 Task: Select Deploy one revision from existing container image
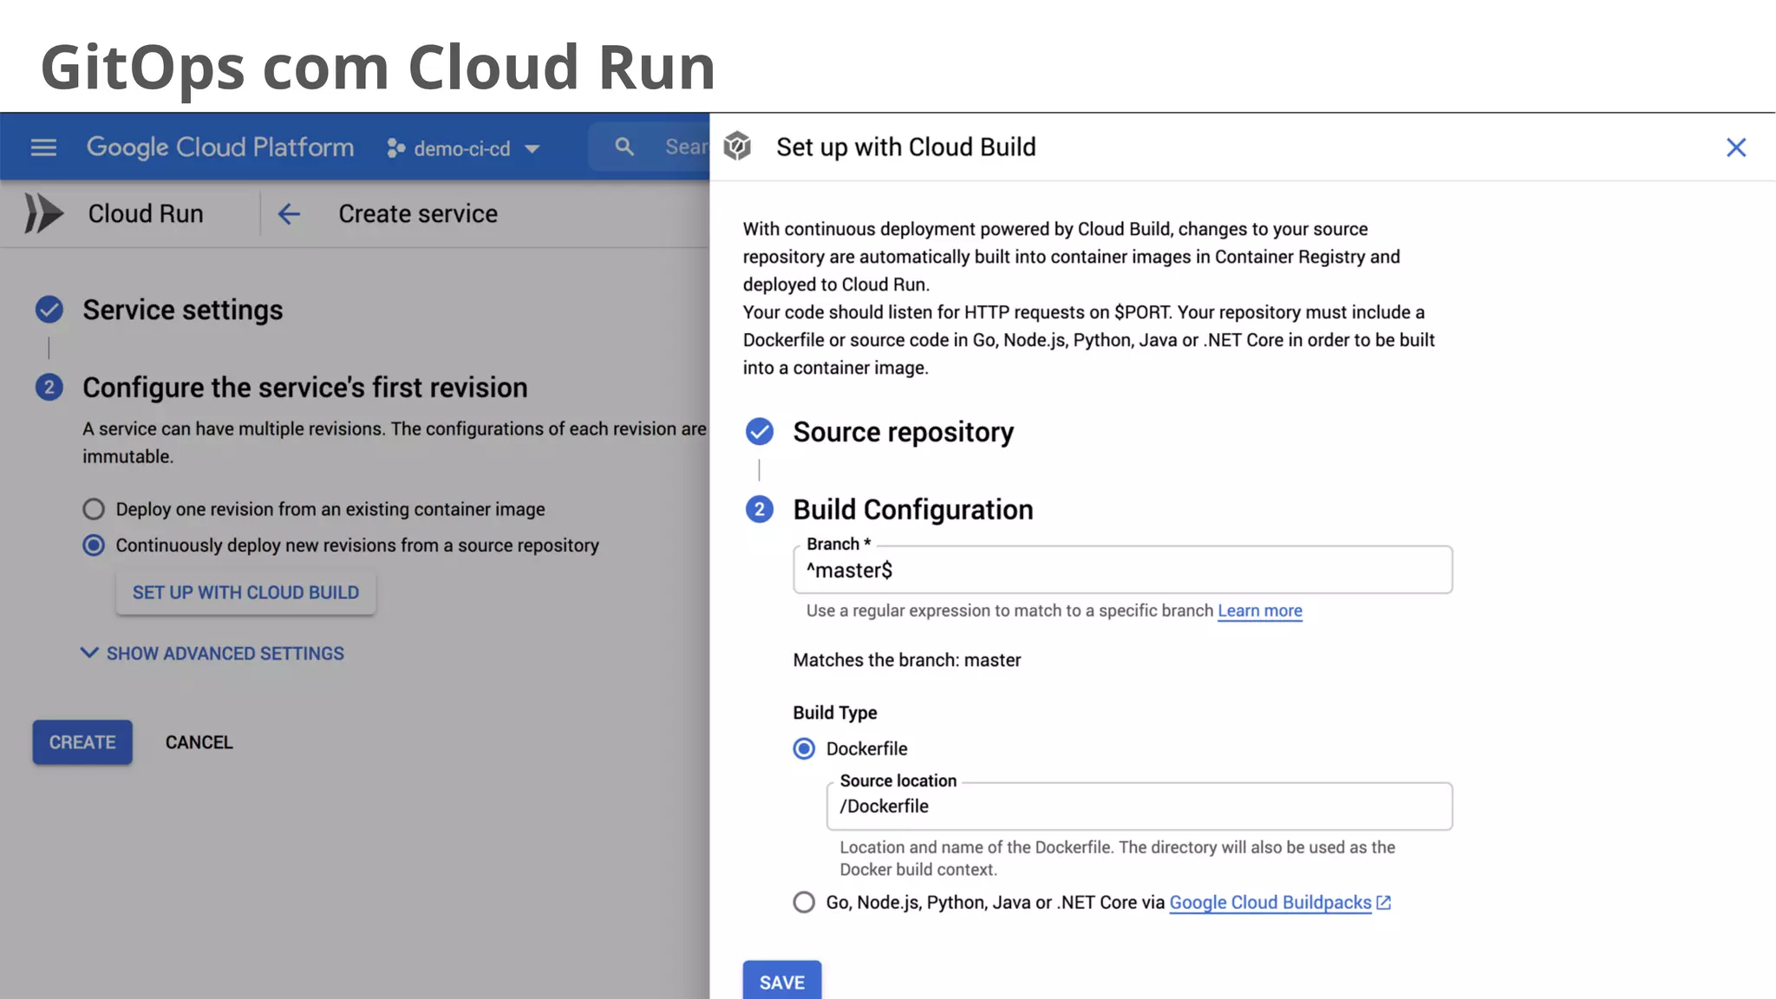(x=94, y=509)
